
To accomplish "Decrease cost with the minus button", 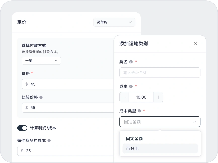I will click(124, 97).
